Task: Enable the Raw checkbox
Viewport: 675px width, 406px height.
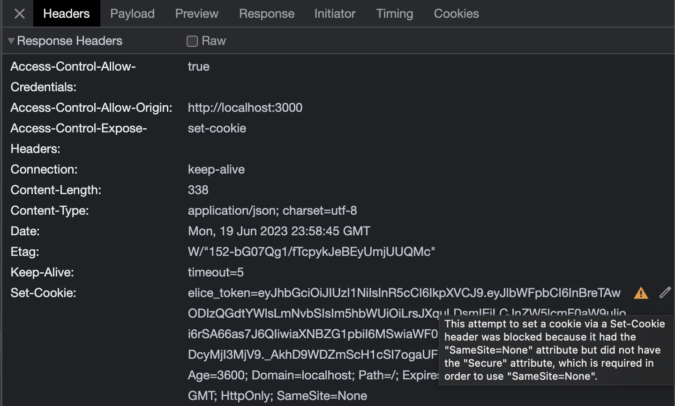Action: [192, 41]
